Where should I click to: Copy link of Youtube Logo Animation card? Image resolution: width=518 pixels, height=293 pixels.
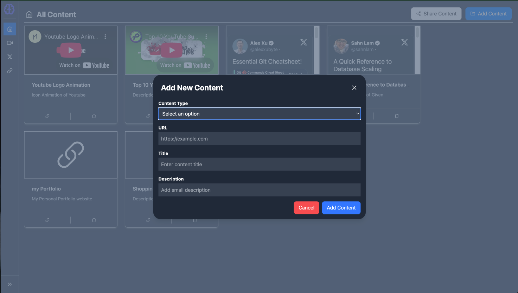pos(47,116)
